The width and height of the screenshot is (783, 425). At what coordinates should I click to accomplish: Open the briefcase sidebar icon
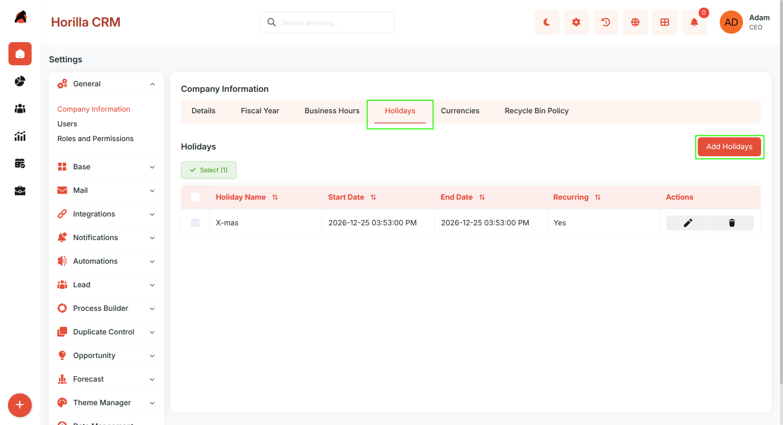[x=20, y=191]
